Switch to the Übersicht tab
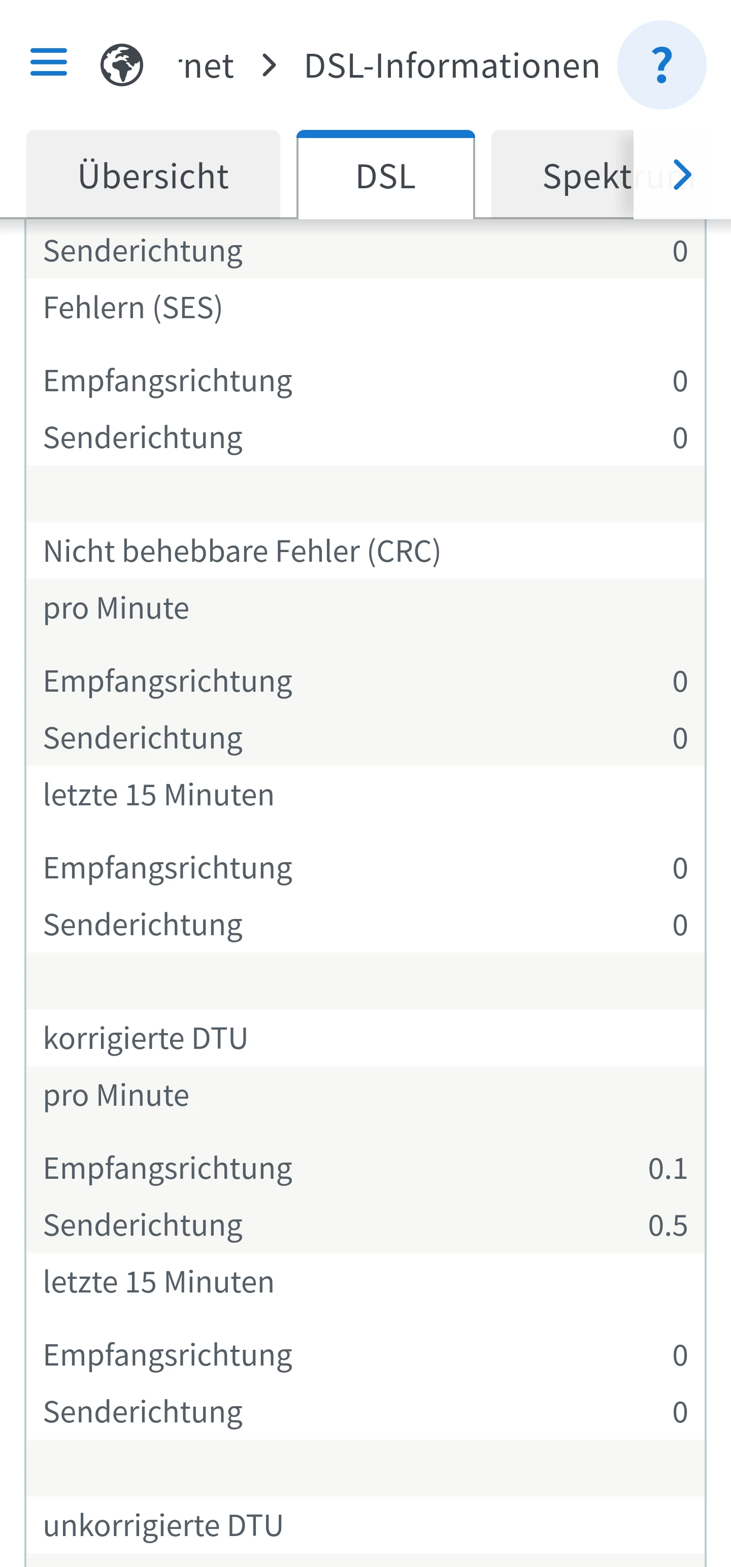 153,177
